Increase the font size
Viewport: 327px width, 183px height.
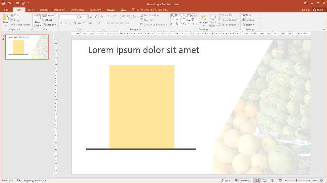[x=91, y=17]
